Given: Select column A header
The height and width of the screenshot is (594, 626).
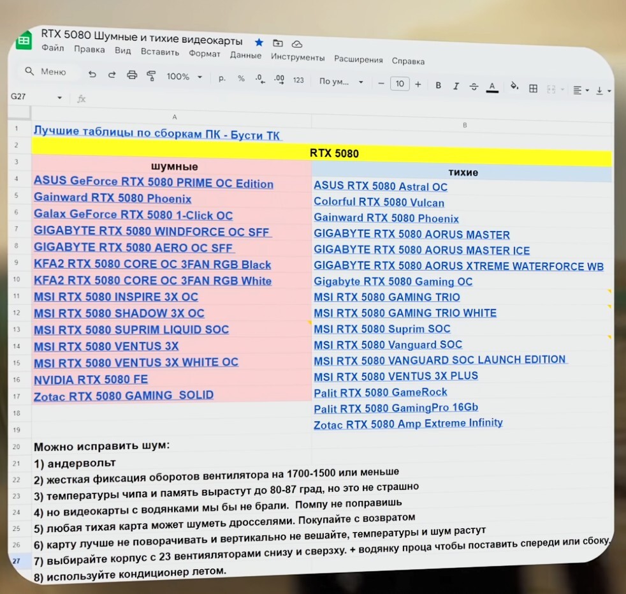Looking at the screenshot, I should (x=174, y=117).
